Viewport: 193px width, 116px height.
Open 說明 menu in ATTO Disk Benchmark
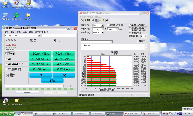pos(98,17)
